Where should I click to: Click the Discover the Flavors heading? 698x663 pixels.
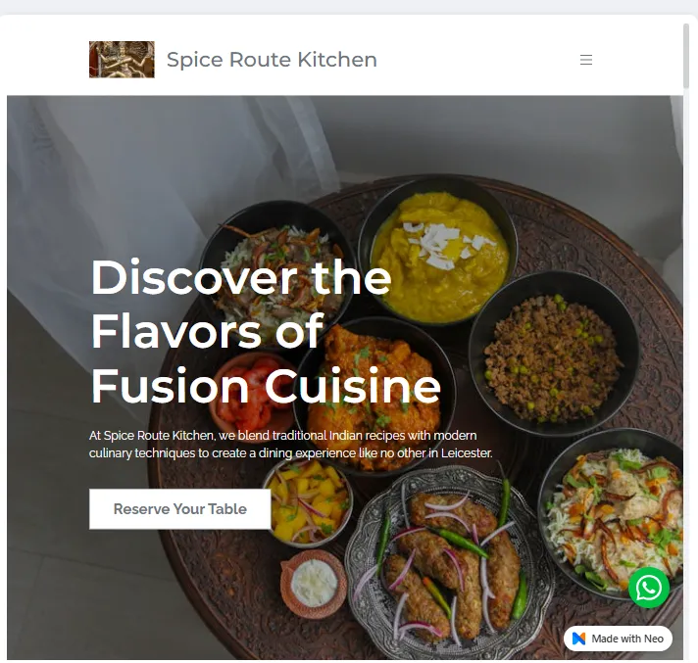pos(266,331)
